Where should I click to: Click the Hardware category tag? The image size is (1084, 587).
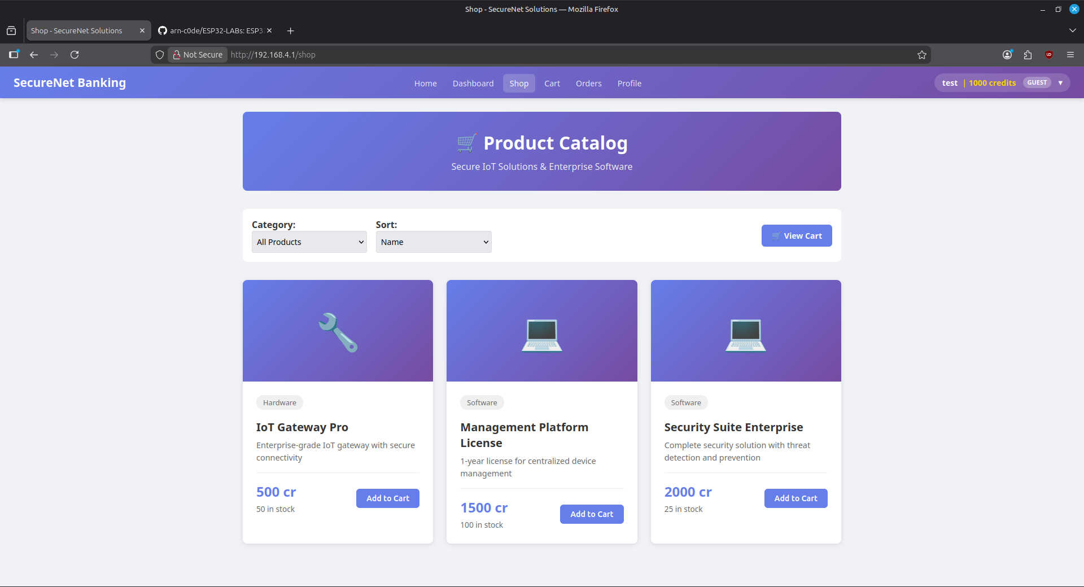pyautogui.click(x=279, y=402)
